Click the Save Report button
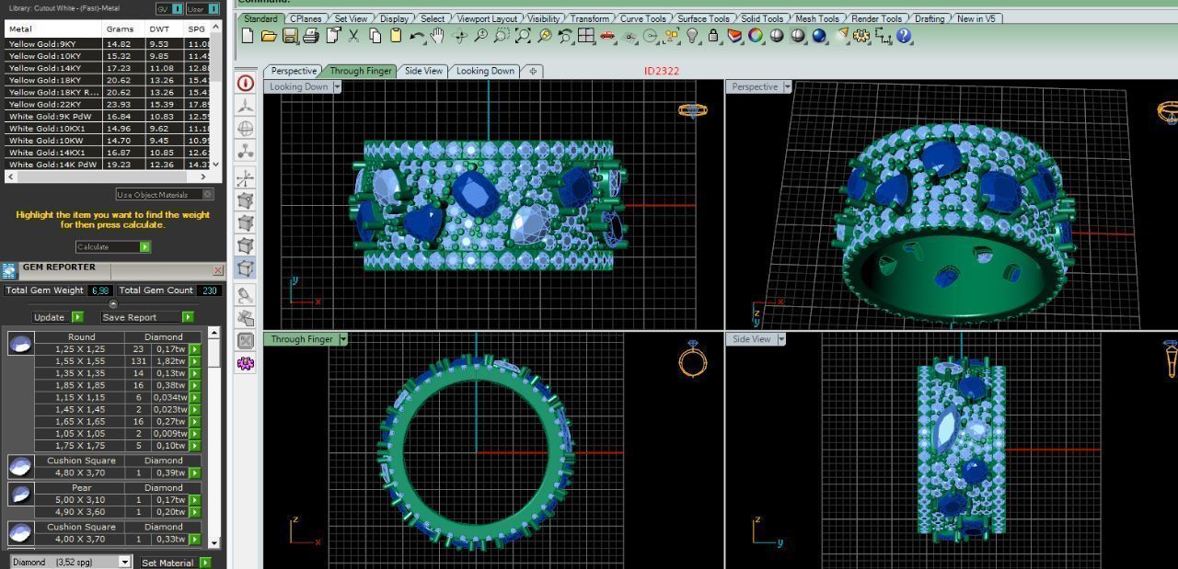1178x569 pixels. coord(147,317)
